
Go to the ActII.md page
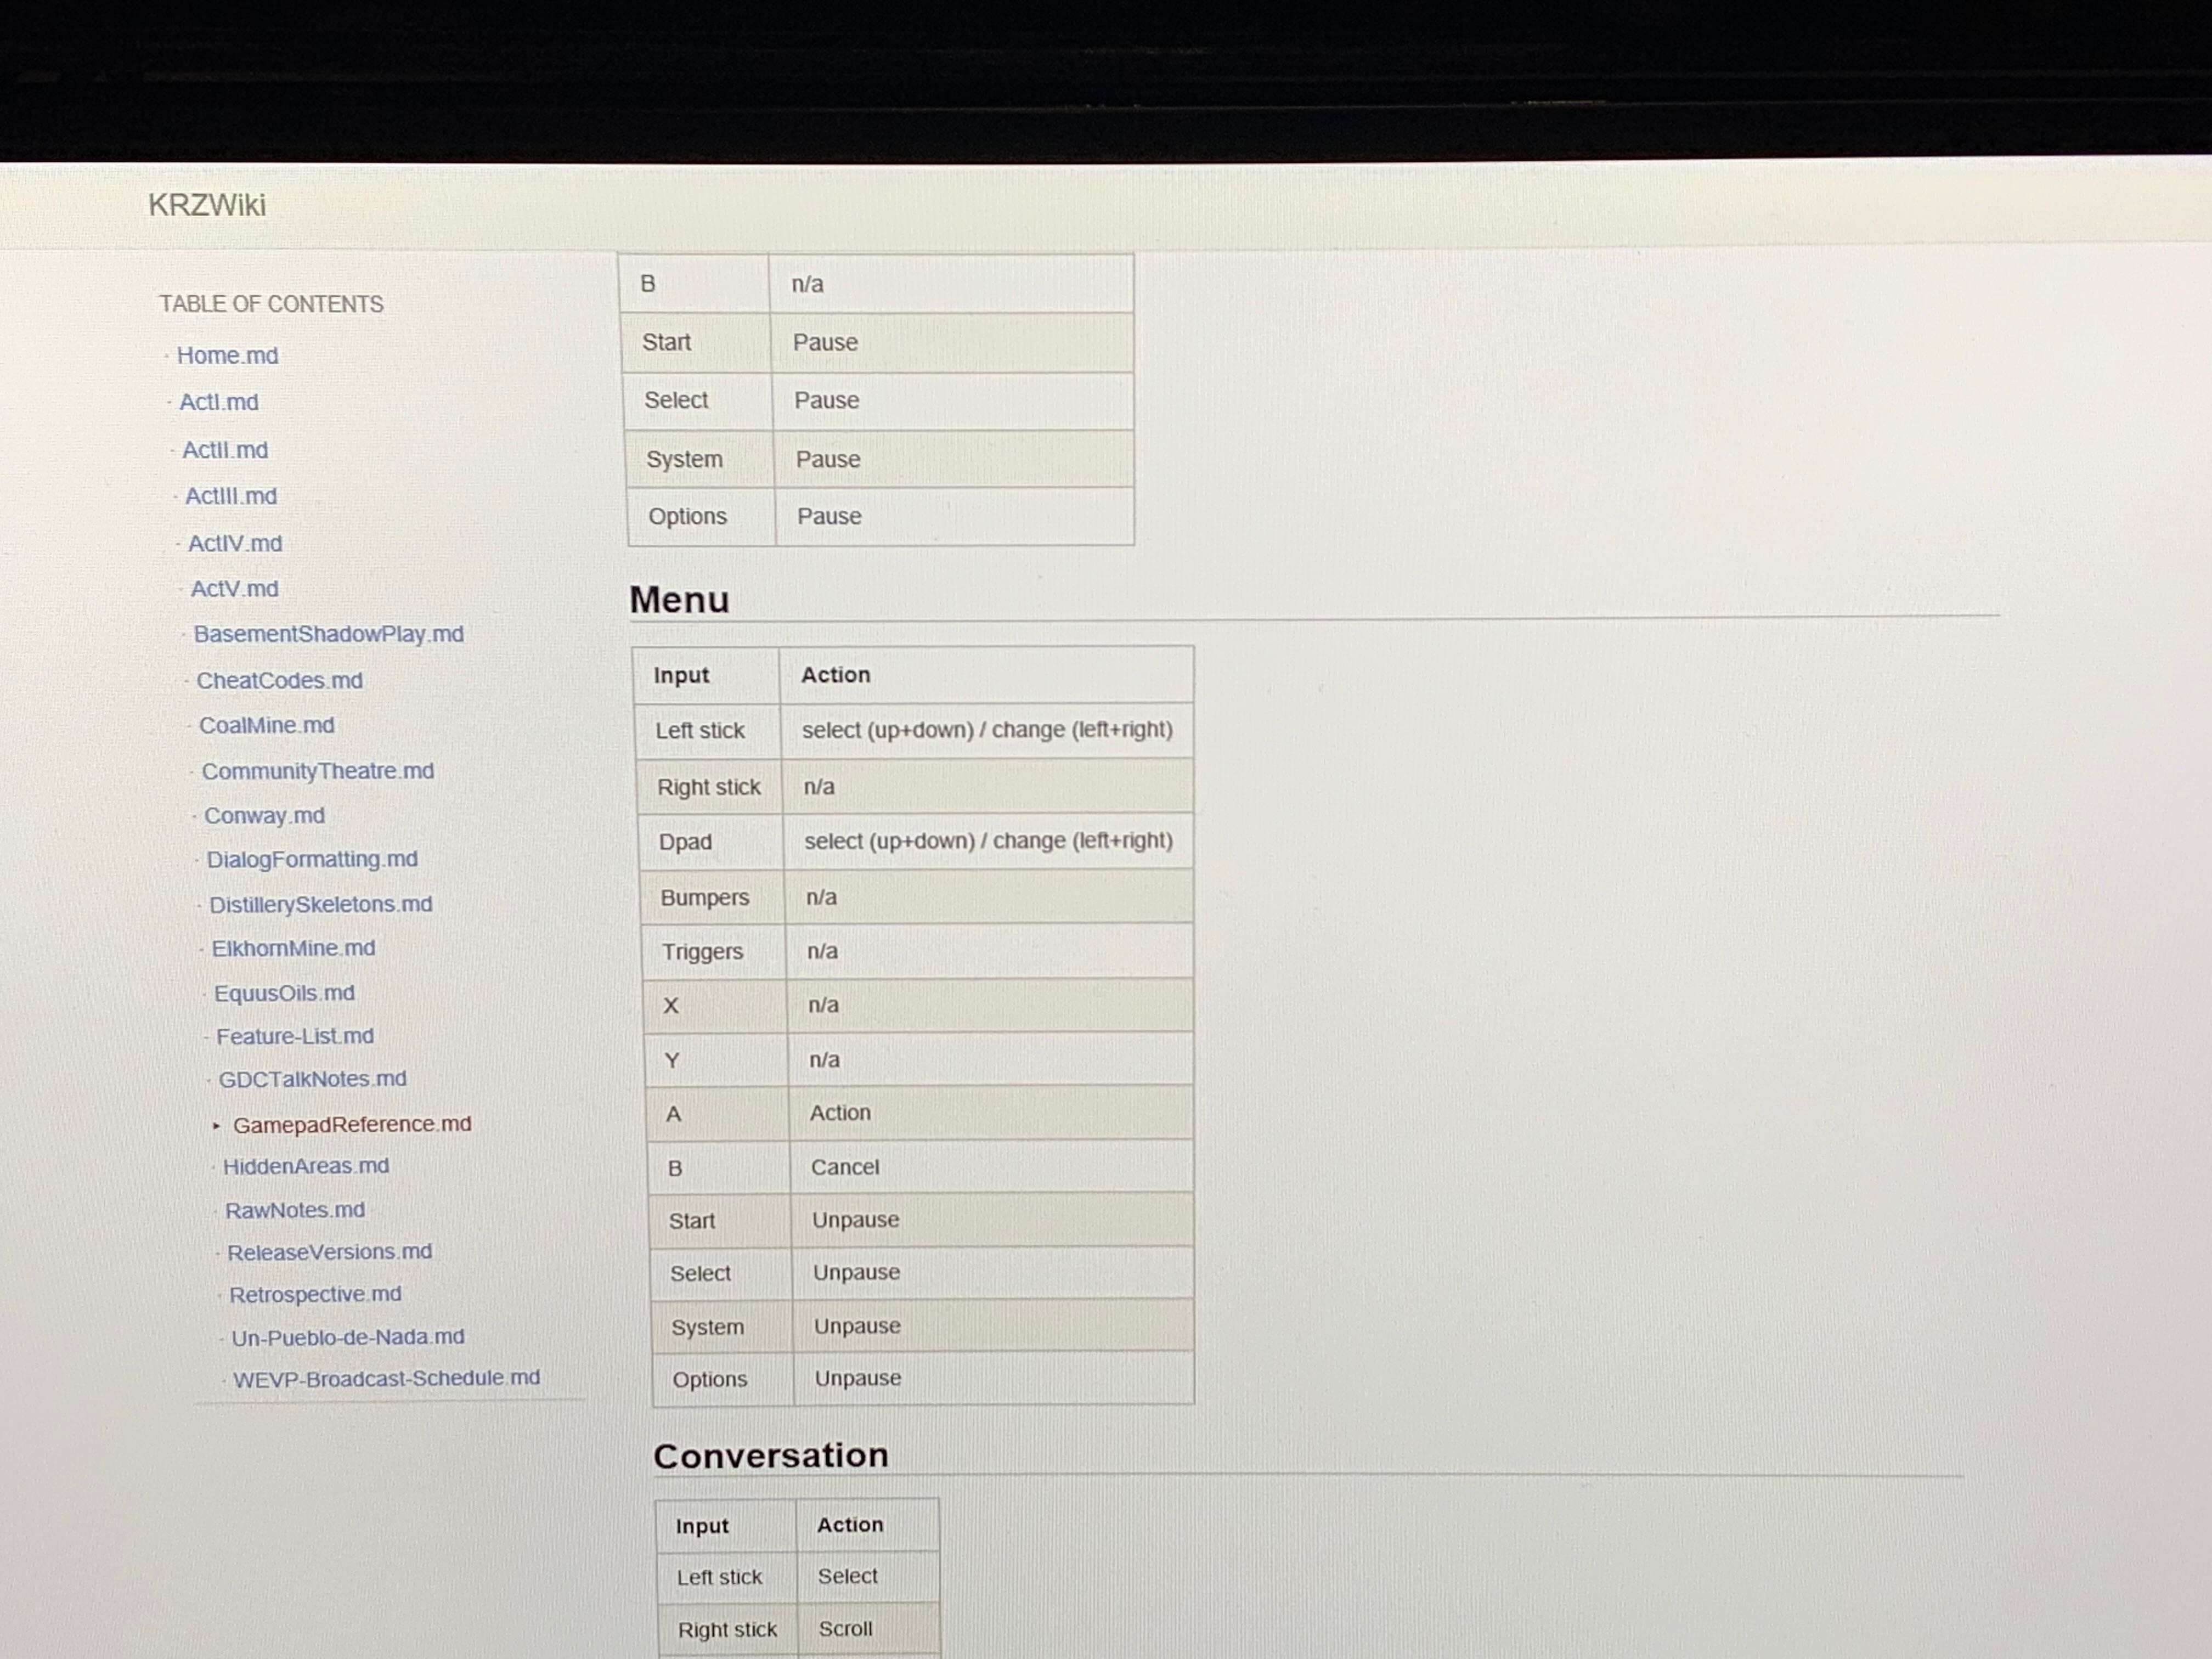click(x=224, y=450)
